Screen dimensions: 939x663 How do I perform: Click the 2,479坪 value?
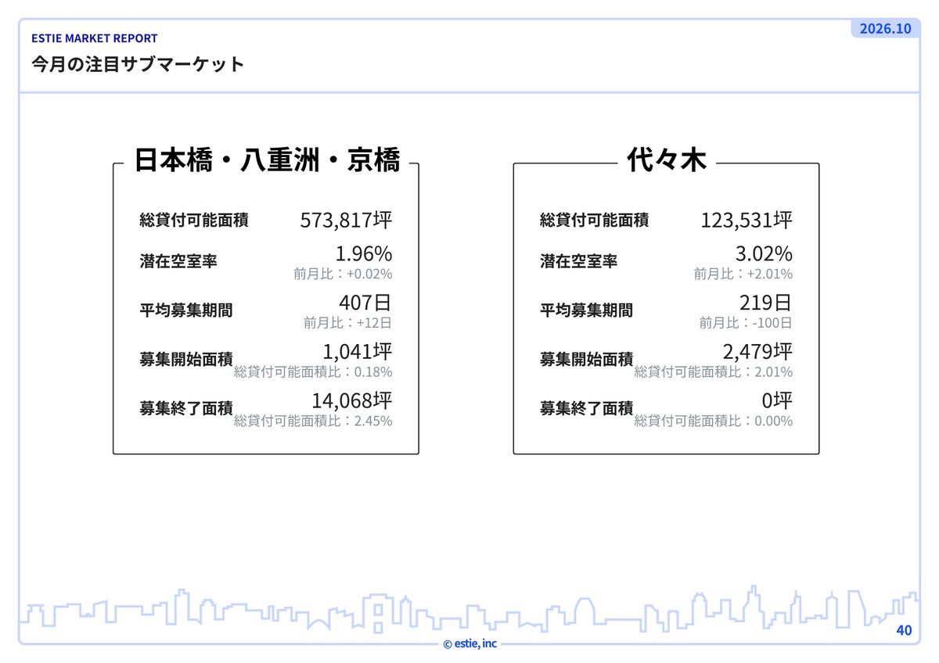tap(757, 351)
